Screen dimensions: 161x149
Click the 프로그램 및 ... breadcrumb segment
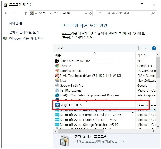pyautogui.click(x=63, y=13)
